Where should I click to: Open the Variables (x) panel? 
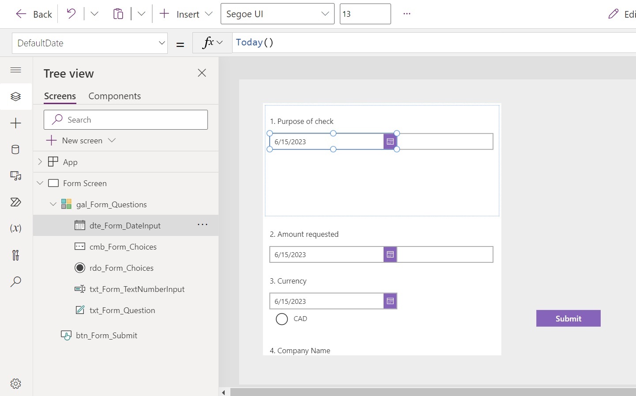(x=15, y=228)
